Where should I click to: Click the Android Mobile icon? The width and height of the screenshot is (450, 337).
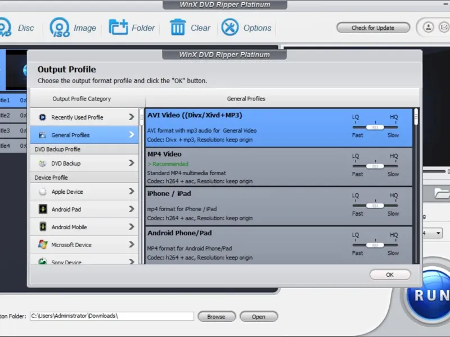click(x=43, y=227)
